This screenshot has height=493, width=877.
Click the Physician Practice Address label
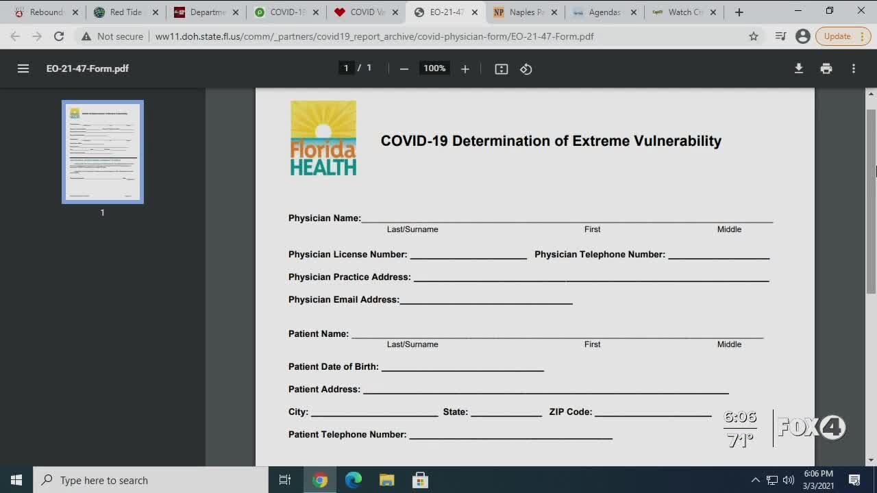(x=349, y=277)
